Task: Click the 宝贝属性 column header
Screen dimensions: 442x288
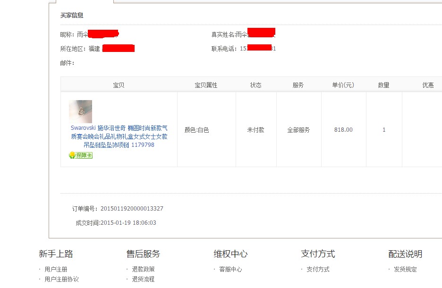Action: click(206, 85)
